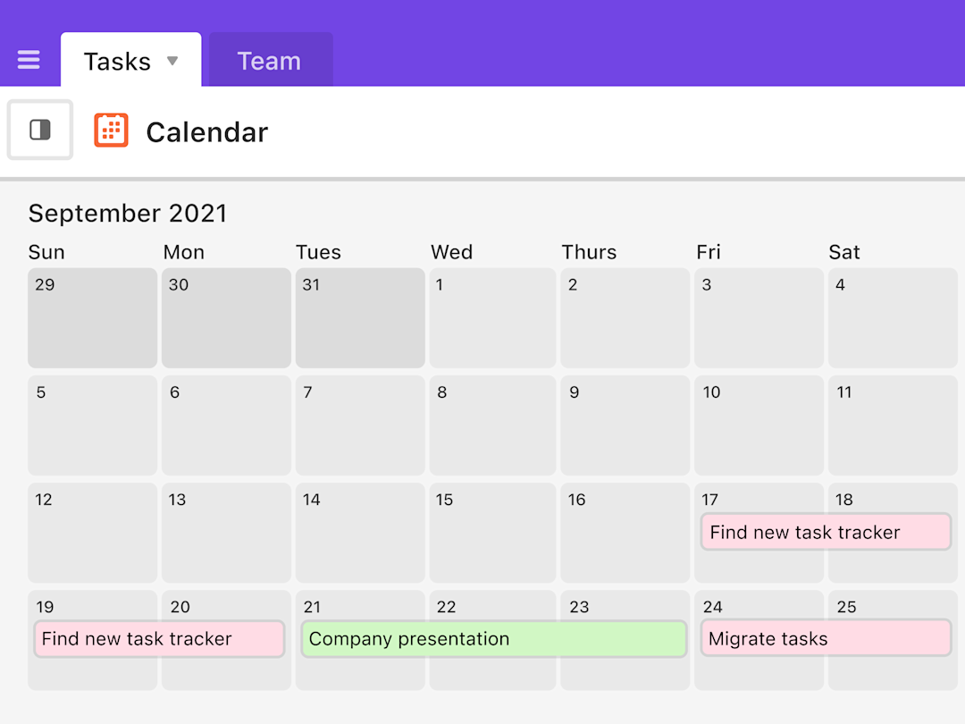The width and height of the screenshot is (965, 724).
Task: Select the Sun column header
Action: point(46,252)
